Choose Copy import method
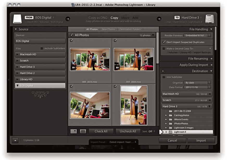The width and height of the screenshot is (227, 160). pos(114,18)
